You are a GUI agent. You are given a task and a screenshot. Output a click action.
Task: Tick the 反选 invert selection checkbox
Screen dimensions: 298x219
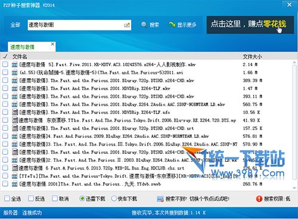31,198
